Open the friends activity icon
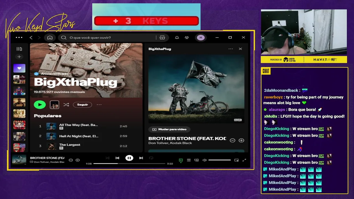This screenshot has width=354, height=199. (x=187, y=38)
